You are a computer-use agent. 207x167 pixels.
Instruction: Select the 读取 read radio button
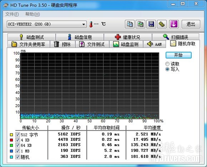[167, 64]
